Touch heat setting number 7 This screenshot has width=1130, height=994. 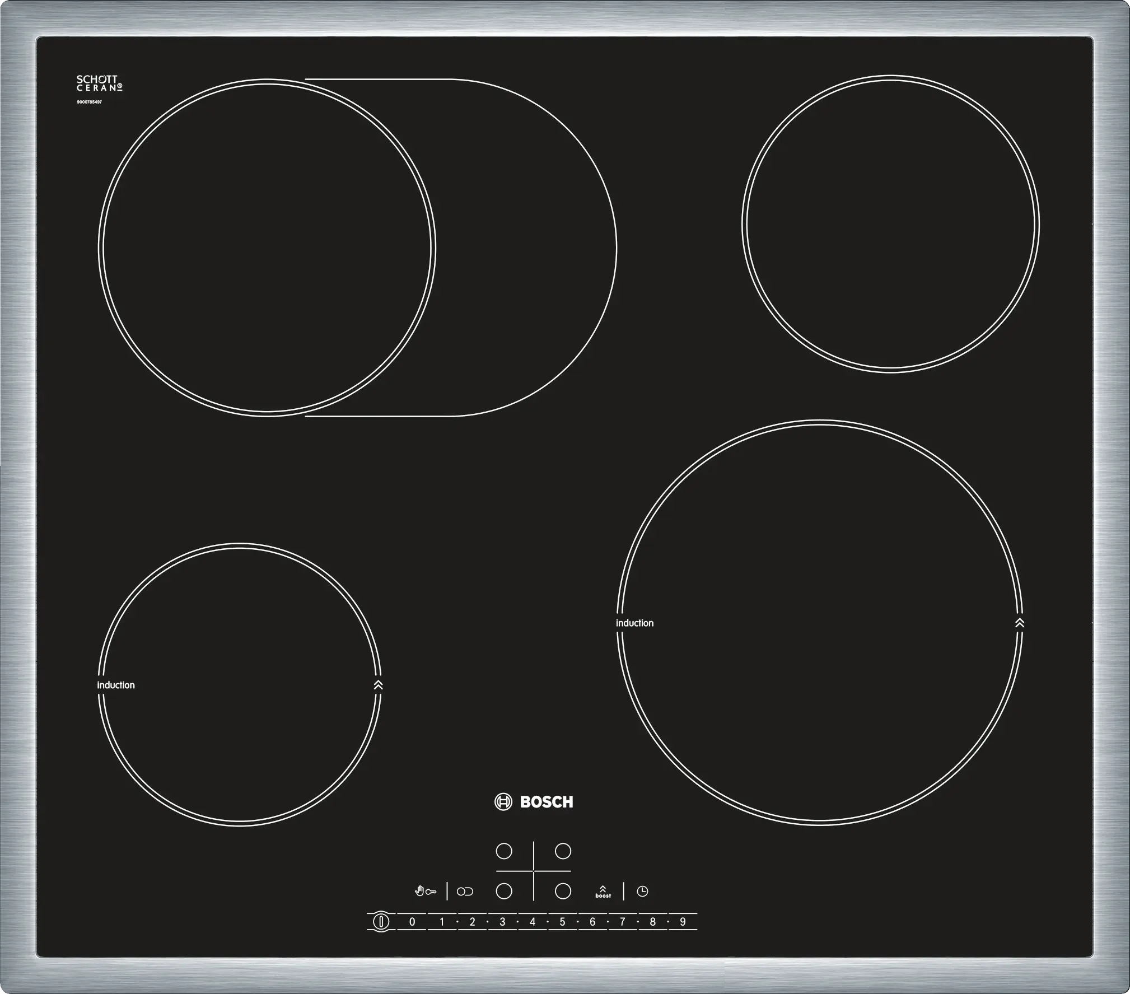tap(622, 922)
